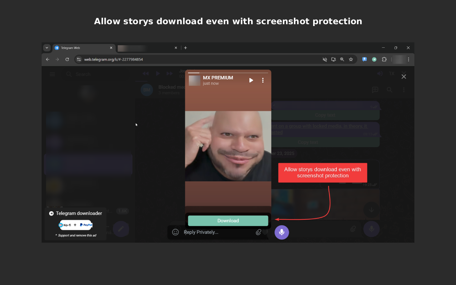The width and height of the screenshot is (456, 285).
Task: Open the chat three-dot dropdown menu
Action: (404, 90)
